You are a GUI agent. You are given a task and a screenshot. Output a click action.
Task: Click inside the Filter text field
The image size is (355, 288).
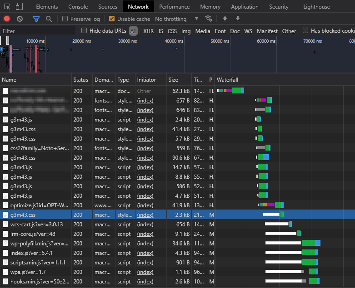(39, 31)
